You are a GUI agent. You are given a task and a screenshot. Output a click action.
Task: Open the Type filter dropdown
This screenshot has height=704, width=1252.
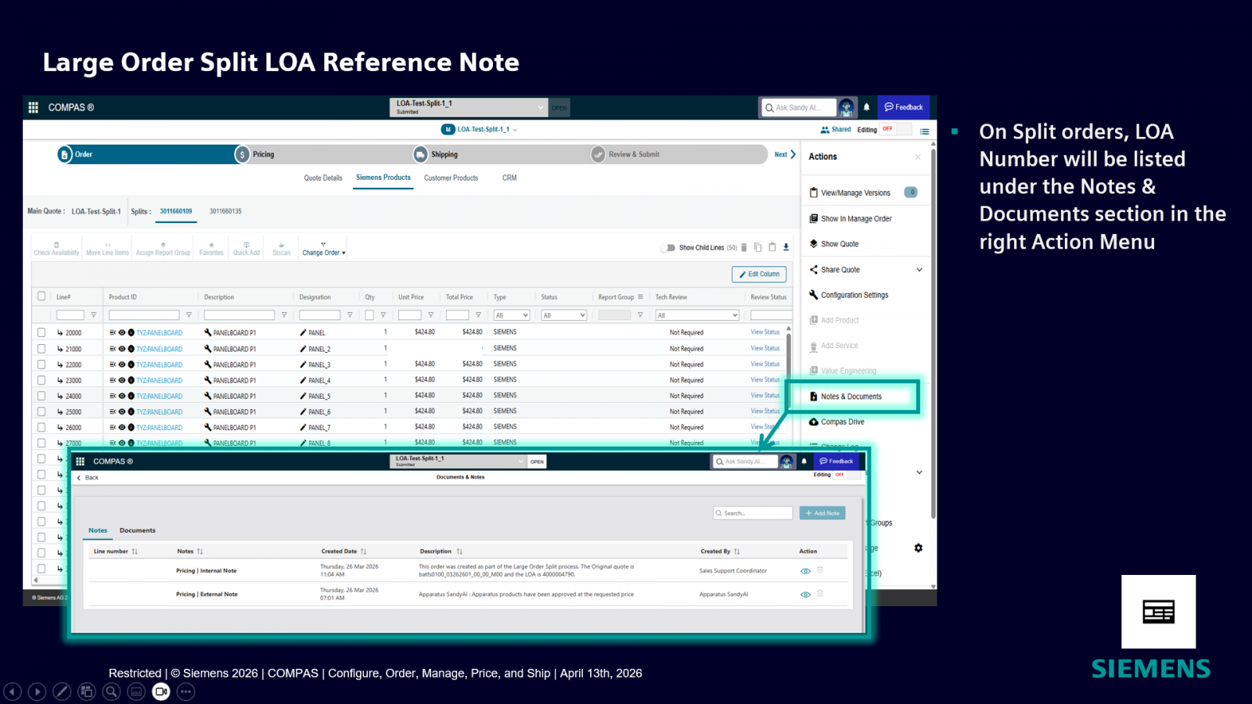point(511,315)
